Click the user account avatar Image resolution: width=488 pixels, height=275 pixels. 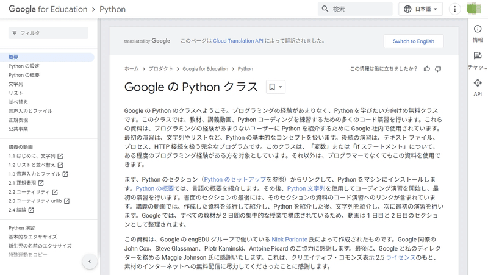coord(474,9)
